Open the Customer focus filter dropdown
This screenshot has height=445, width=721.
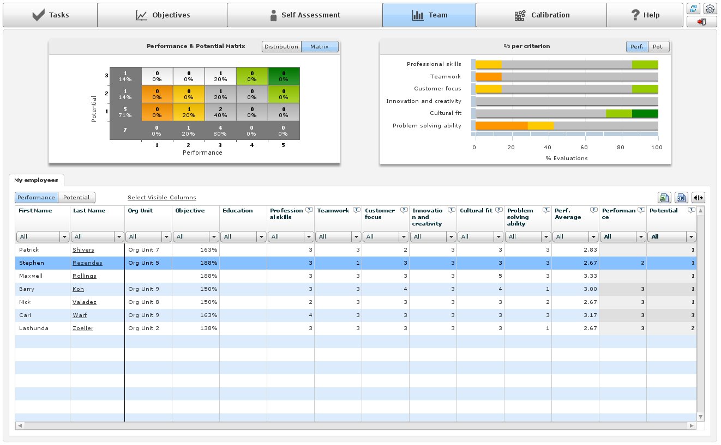point(386,237)
